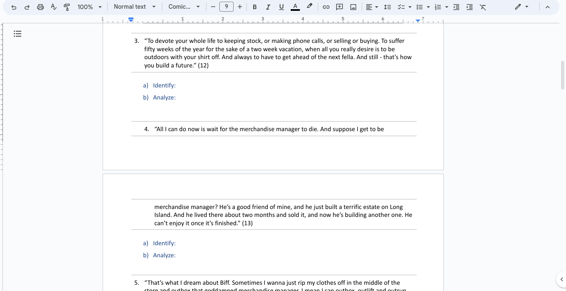Viewport: 566px width, 291px height.
Task: Click "Identify:" under question 4
Action: (x=164, y=243)
